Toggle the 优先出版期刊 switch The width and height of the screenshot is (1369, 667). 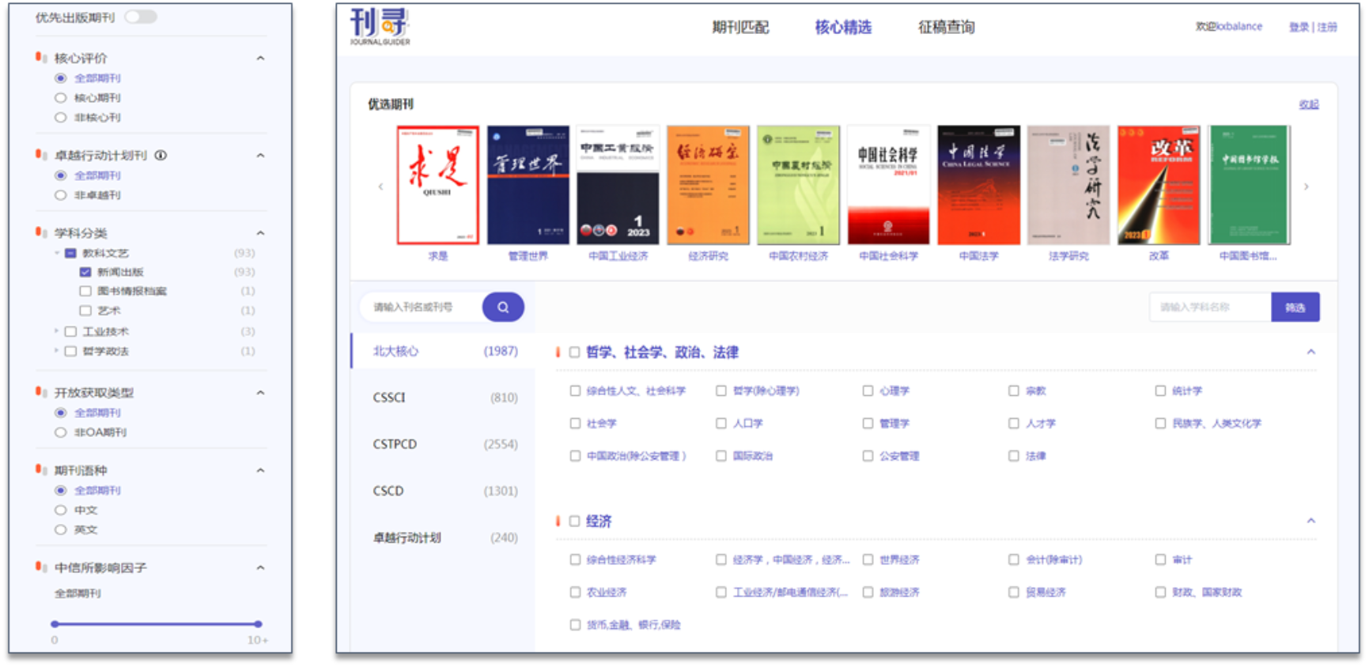point(141,17)
